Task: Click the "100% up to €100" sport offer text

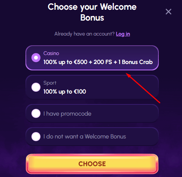Action: coord(65,92)
